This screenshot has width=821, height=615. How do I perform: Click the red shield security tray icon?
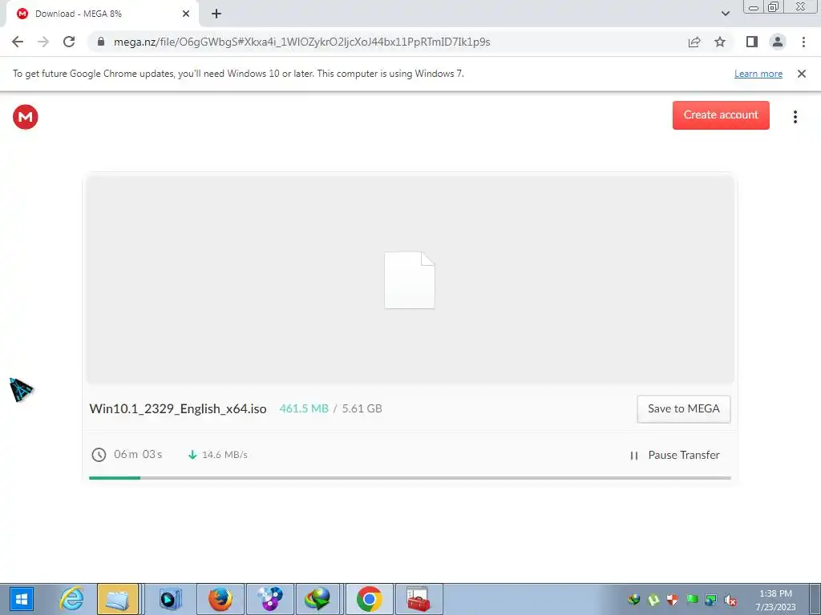[673, 600]
